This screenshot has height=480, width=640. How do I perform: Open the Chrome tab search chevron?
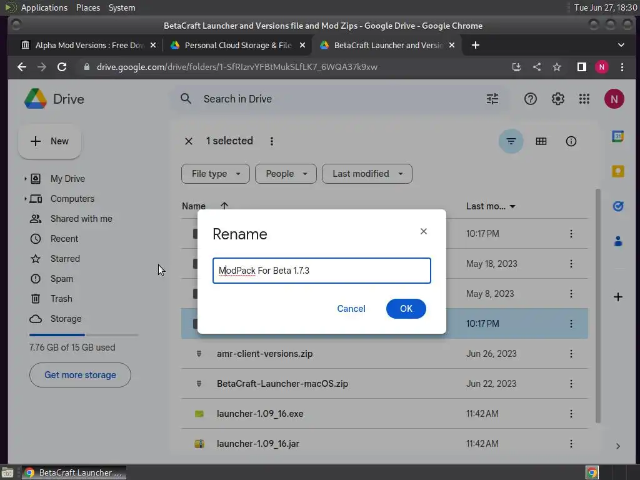pyautogui.click(x=621, y=45)
